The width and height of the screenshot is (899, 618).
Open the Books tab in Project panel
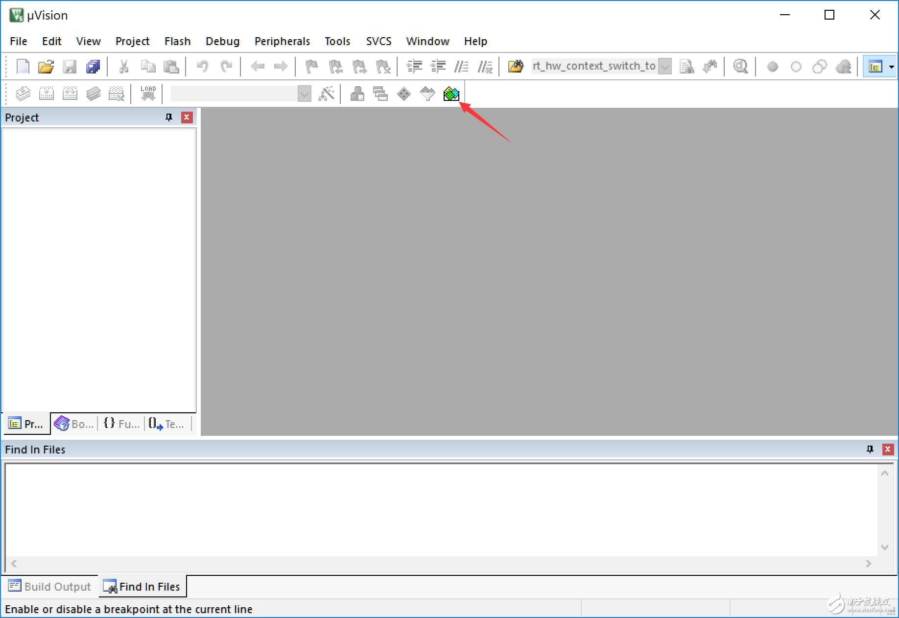[74, 424]
